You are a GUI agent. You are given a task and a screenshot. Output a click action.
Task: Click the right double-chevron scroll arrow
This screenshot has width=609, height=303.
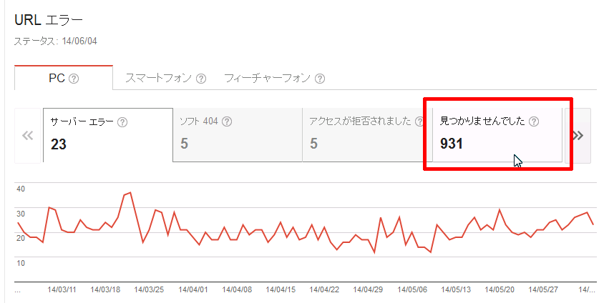pos(578,135)
